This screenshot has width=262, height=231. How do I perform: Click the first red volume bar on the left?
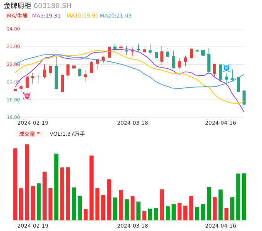(15, 184)
